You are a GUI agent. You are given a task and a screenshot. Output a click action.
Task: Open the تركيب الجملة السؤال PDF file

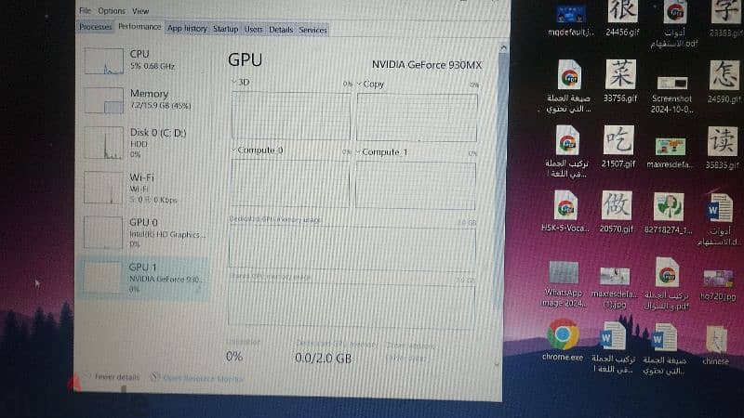click(667, 284)
